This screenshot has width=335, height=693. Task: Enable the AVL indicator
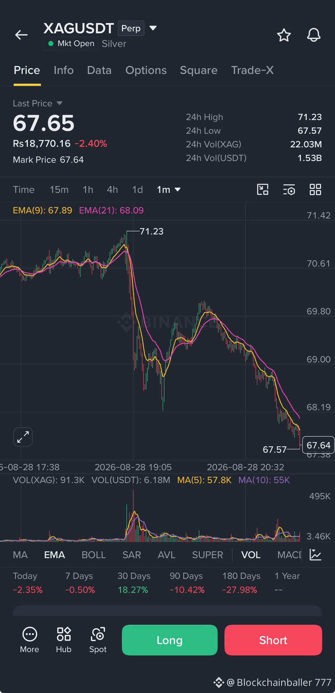coord(167,555)
